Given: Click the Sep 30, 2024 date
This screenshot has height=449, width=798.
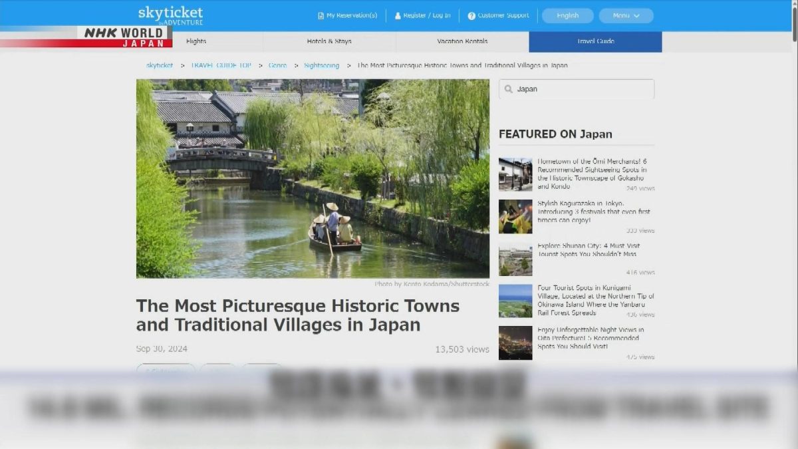Looking at the screenshot, I should (x=162, y=349).
